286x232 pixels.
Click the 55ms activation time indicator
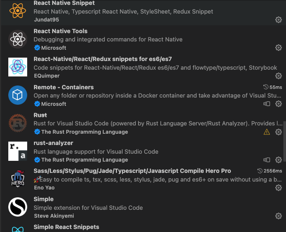273,87
